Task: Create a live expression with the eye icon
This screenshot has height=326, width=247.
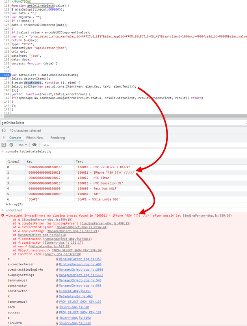Action: tap(35, 145)
